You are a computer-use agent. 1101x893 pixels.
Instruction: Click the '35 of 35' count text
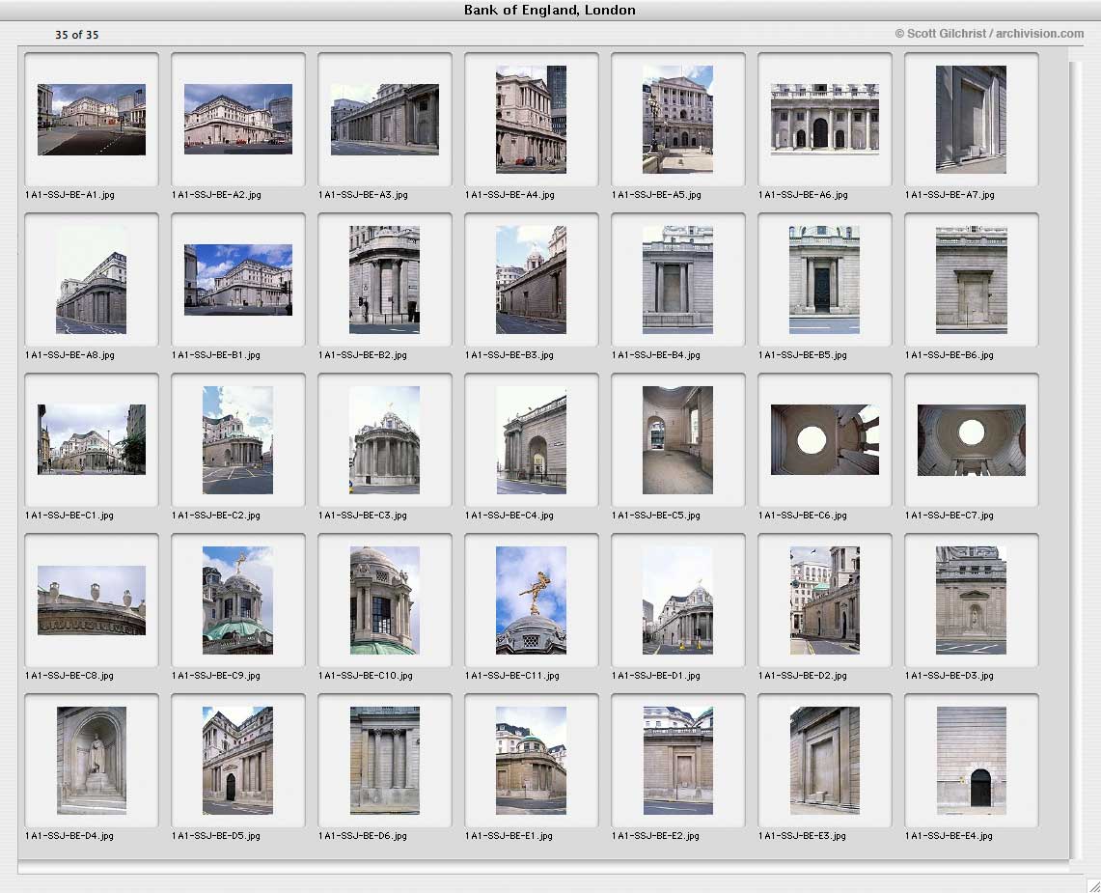point(76,35)
